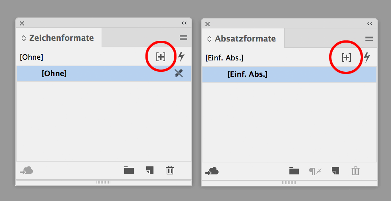Click quick apply lightning in Zeichenformate panel
This screenshot has width=391, height=201.
coord(181,57)
